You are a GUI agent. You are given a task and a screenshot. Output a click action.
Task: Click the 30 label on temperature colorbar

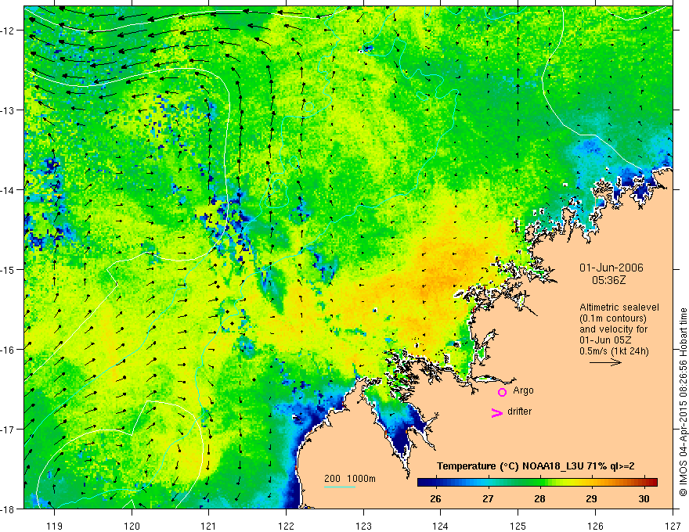pos(644,498)
